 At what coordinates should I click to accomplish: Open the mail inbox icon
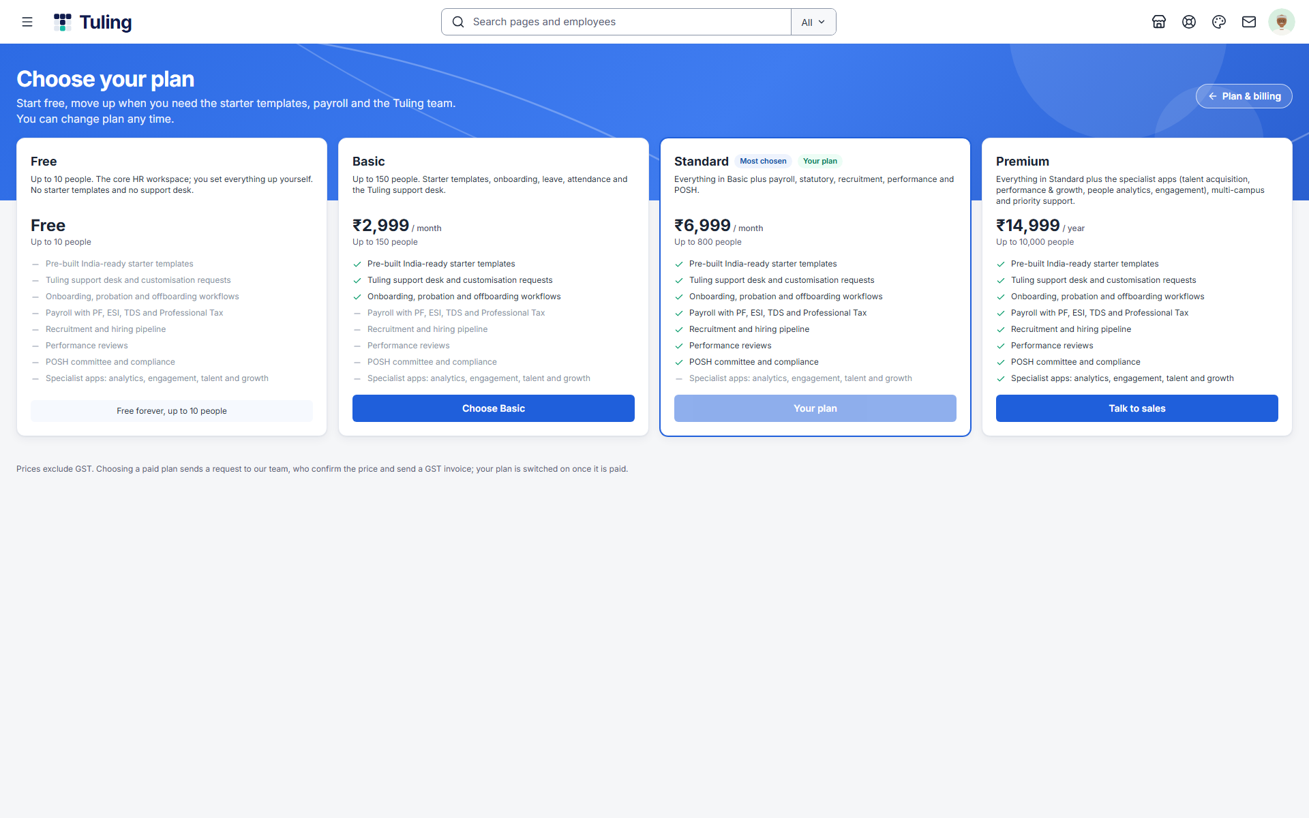click(x=1249, y=22)
